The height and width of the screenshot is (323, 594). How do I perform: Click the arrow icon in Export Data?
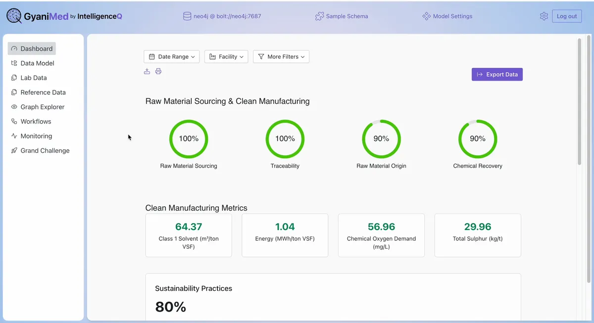point(480,75)
